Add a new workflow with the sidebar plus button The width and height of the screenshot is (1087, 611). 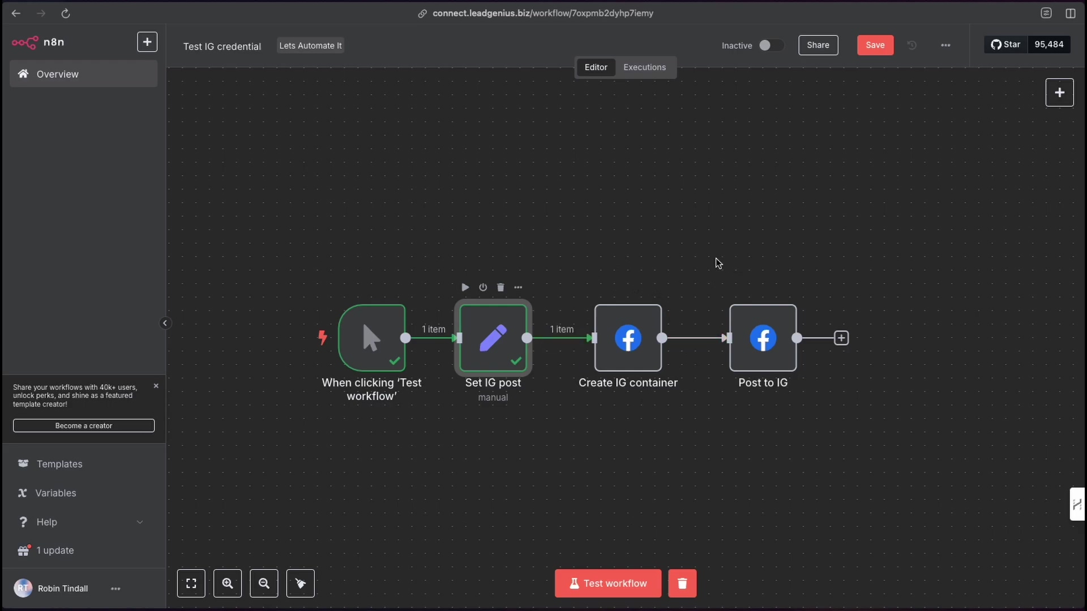(147, 42)
